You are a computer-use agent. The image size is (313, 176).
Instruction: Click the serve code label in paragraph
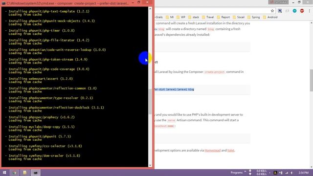171,120
